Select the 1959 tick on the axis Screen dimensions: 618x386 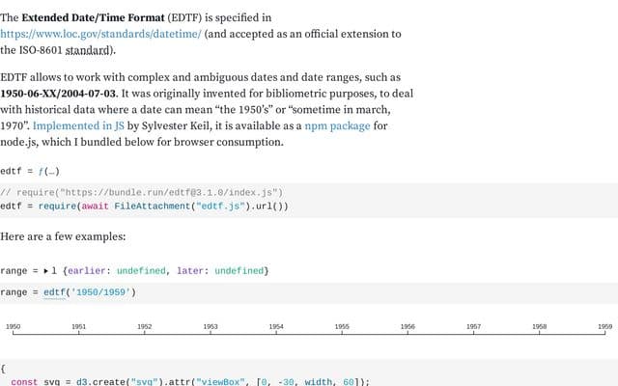point(605,326)
